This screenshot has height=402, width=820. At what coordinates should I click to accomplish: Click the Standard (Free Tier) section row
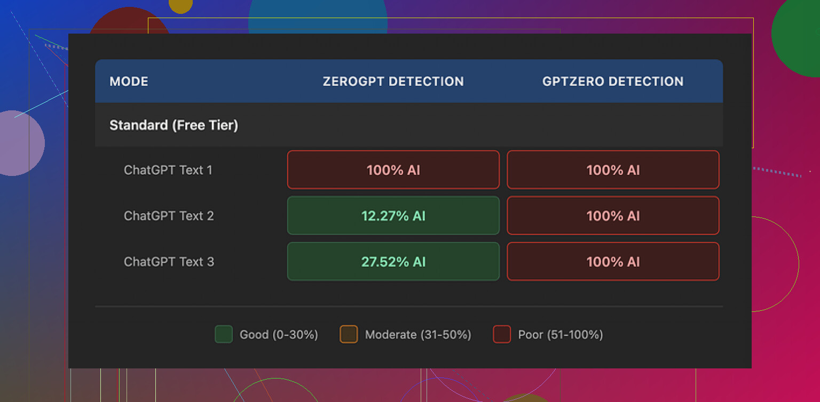pyautogui.click(x=174, y=125)
